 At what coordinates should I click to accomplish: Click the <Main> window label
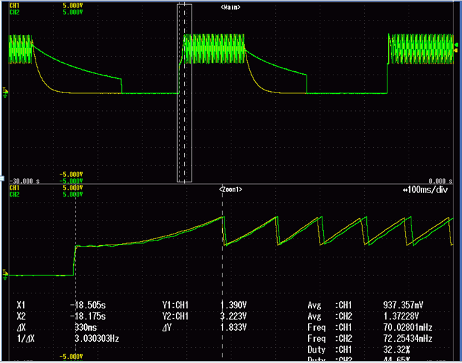pyautogui.click(x=231, y=8)
